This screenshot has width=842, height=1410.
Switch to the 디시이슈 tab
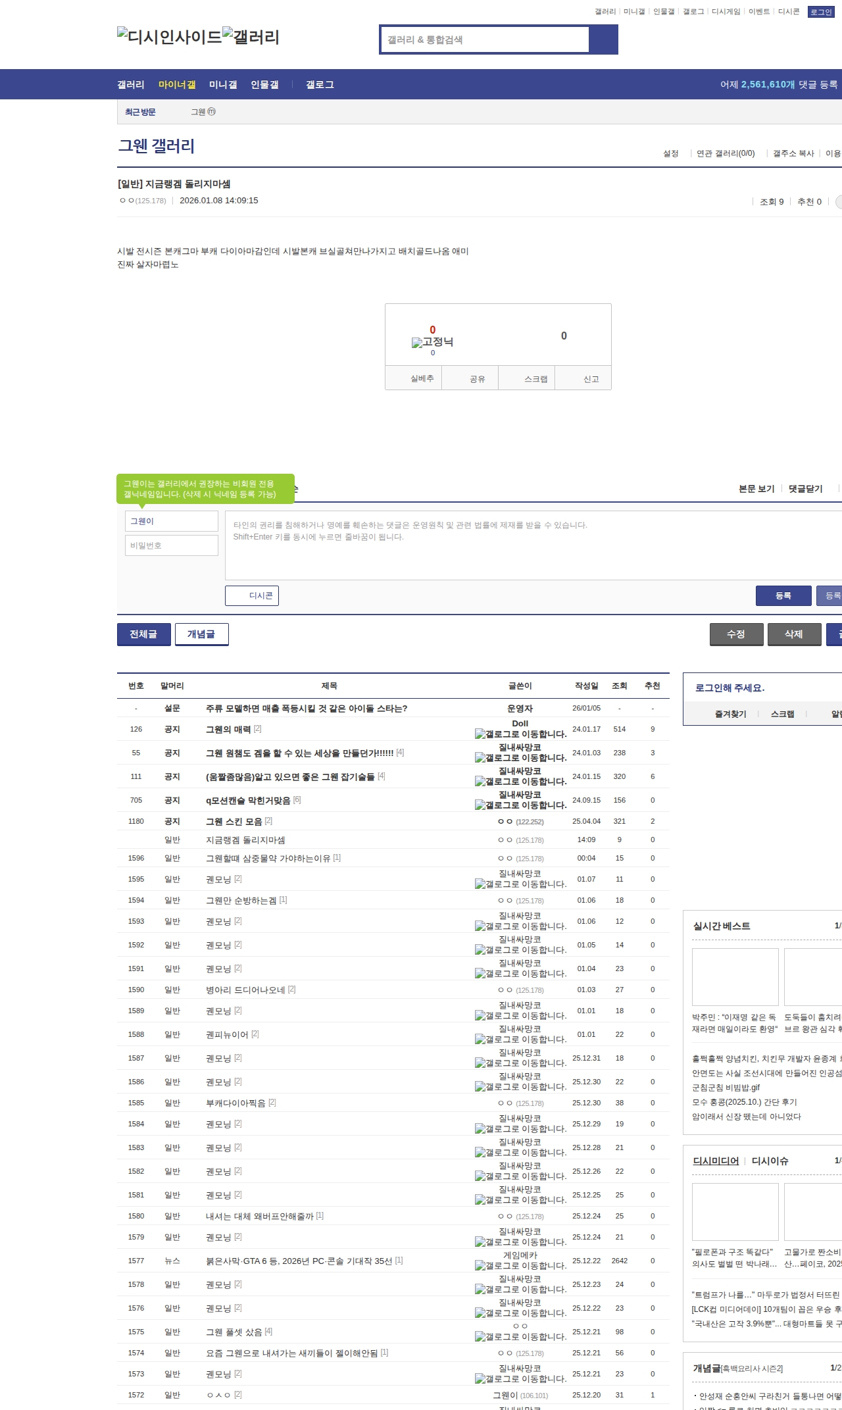click(x=770, y=1161)
